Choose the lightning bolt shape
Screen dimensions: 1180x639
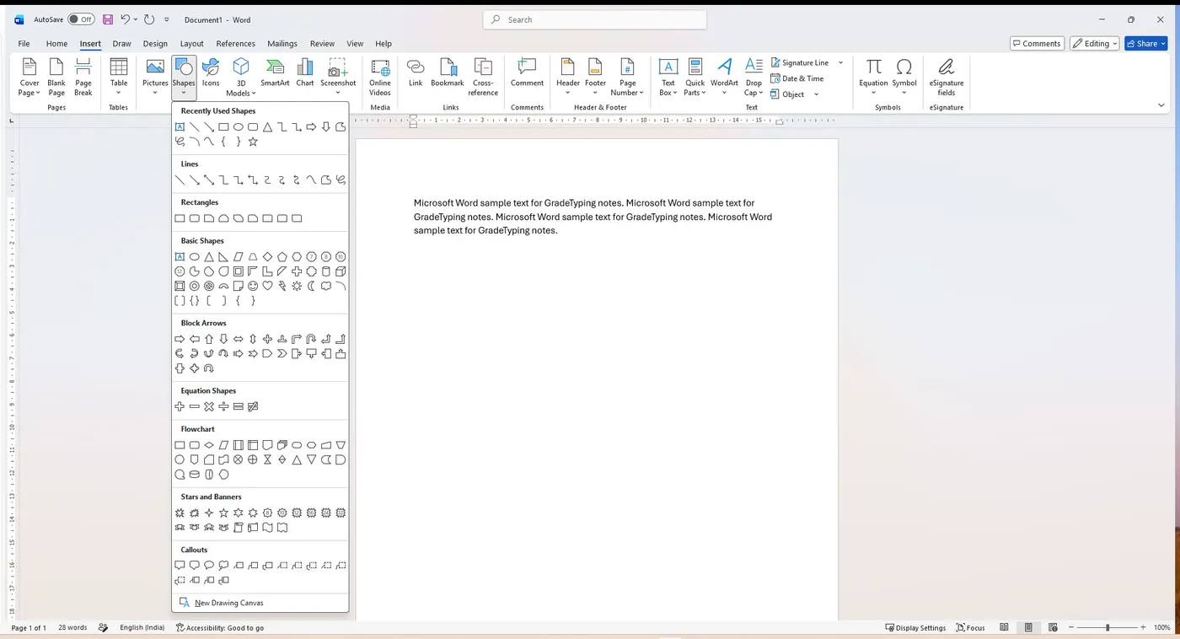[x=282, y=286]
